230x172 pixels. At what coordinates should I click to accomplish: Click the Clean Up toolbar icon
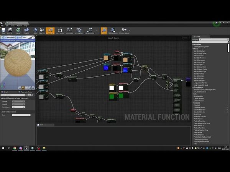pos(42,31)
